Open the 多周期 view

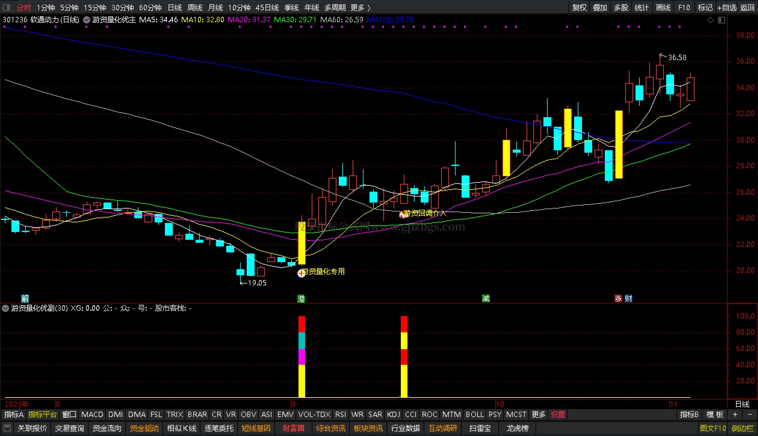(335, 8)
